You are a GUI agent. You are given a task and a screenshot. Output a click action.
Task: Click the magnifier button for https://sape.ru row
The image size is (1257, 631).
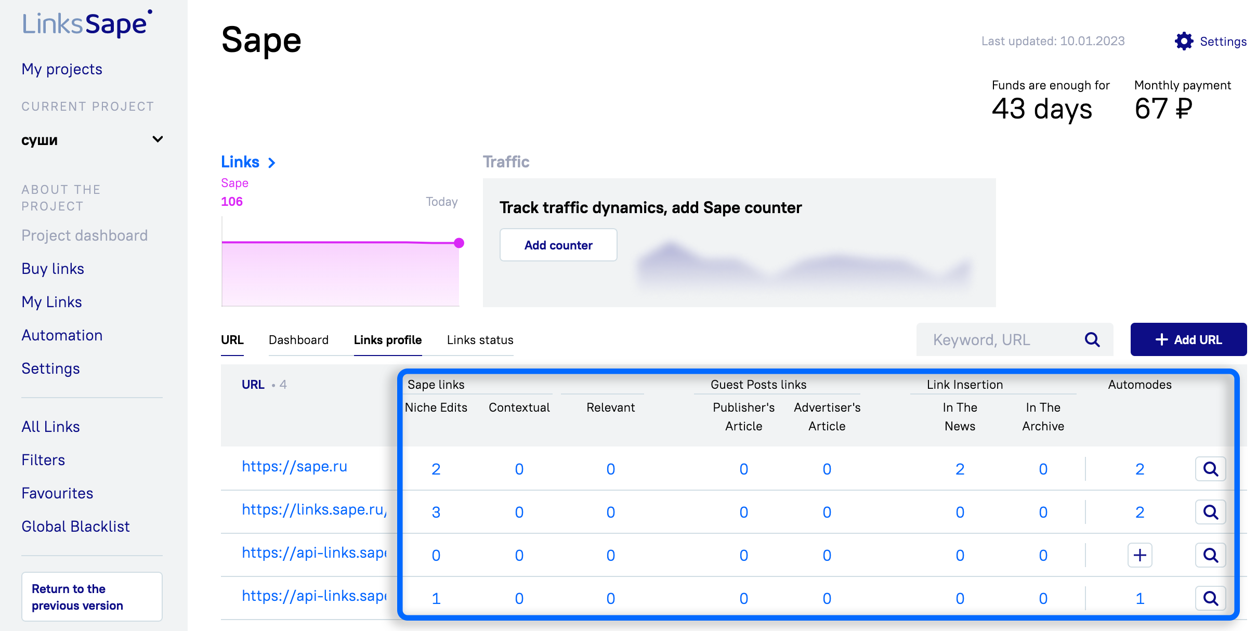[1210, 469]
